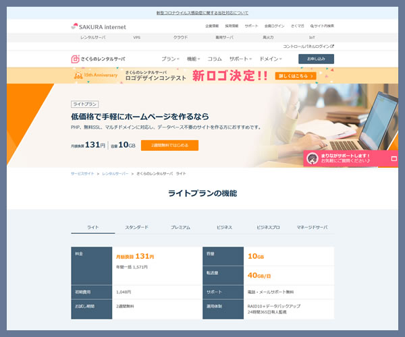The image size is (405, 337).
Task: Click the 新ロゴ決定!! banner headline
Action: point(230,75)
